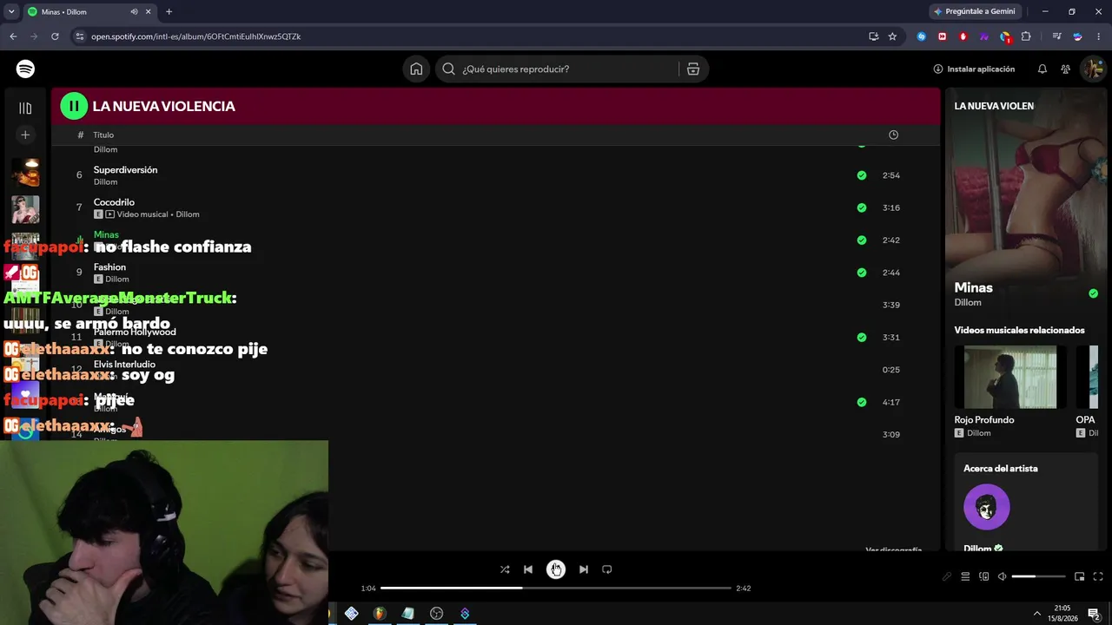The width and height of the screenshot is (1112, 625).
Task: Create a playlist with the plus icon
Action: [25, 135]
